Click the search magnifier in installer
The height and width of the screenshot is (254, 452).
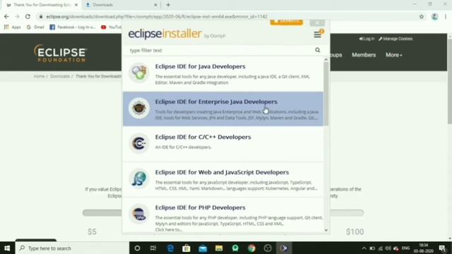click(317, 50)
